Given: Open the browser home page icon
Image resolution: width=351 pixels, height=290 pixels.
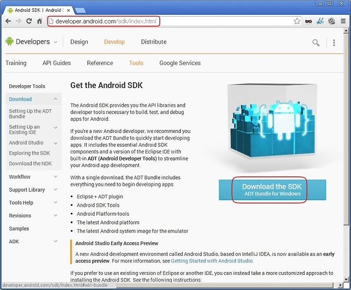Looking at the screenshot, I should click(39, 21).
